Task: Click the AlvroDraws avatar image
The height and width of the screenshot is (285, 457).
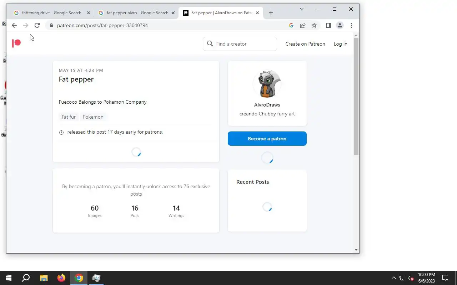Action: [x=267, y=84]
